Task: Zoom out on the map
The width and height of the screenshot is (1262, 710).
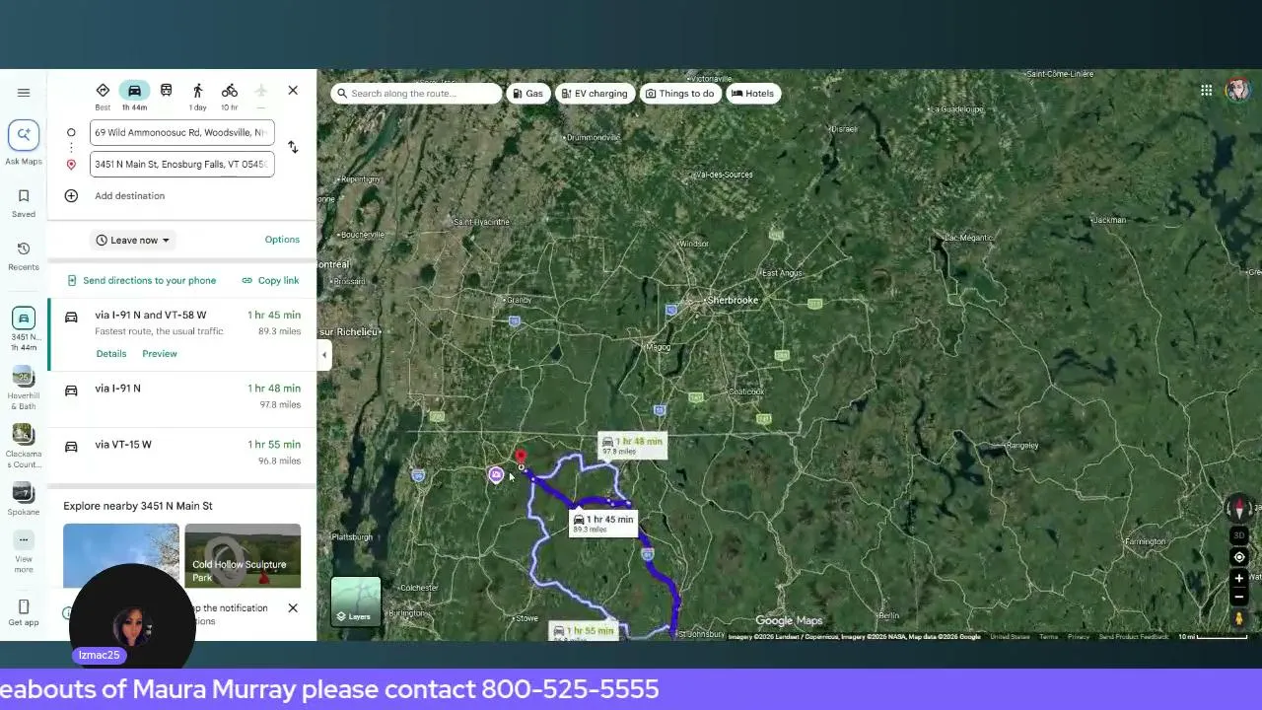Action: (x=1239, y=597)
